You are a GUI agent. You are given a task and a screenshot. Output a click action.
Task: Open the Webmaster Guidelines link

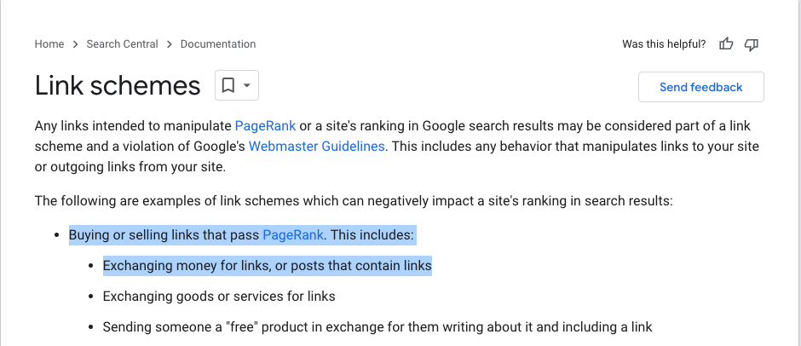tap(316, 147)
